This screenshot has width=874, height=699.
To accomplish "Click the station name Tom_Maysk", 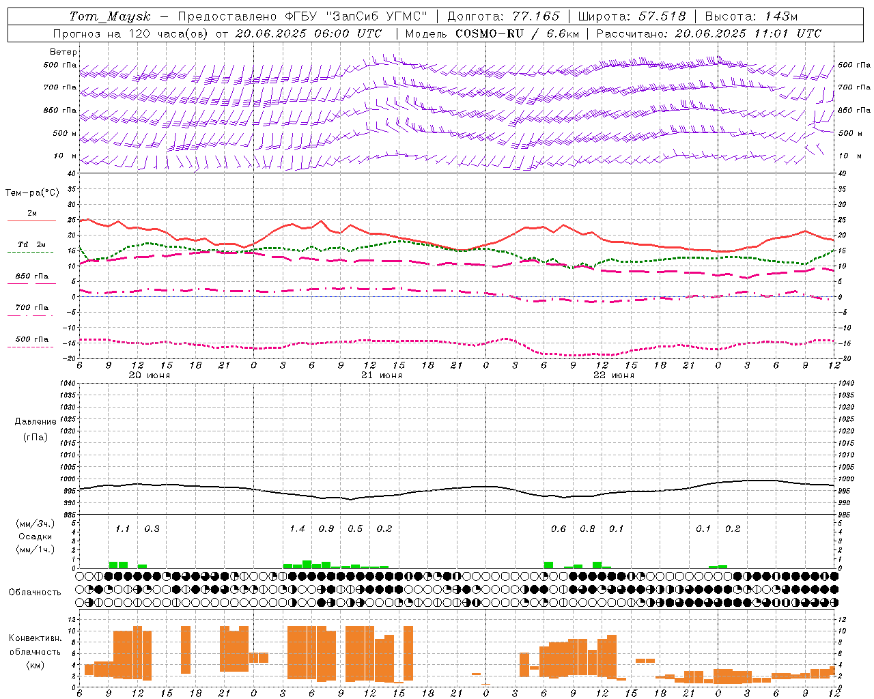I will [110, 16].
